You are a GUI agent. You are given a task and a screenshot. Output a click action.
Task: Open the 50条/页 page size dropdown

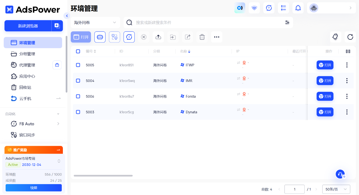pyautogui.click(x=336, y=189)
